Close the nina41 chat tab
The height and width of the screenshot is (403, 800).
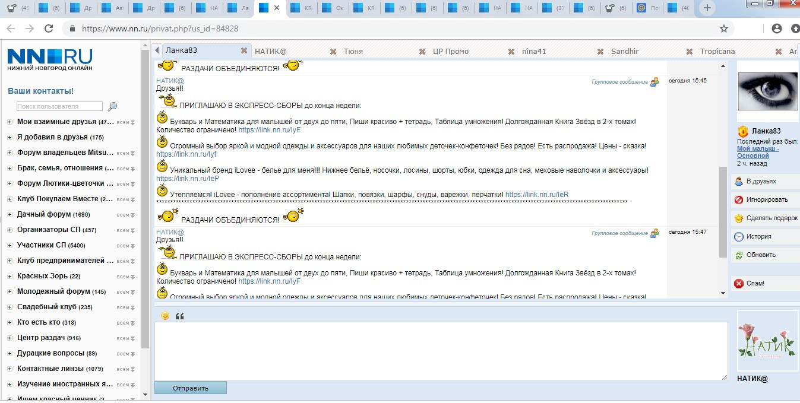tap(600, 52)
